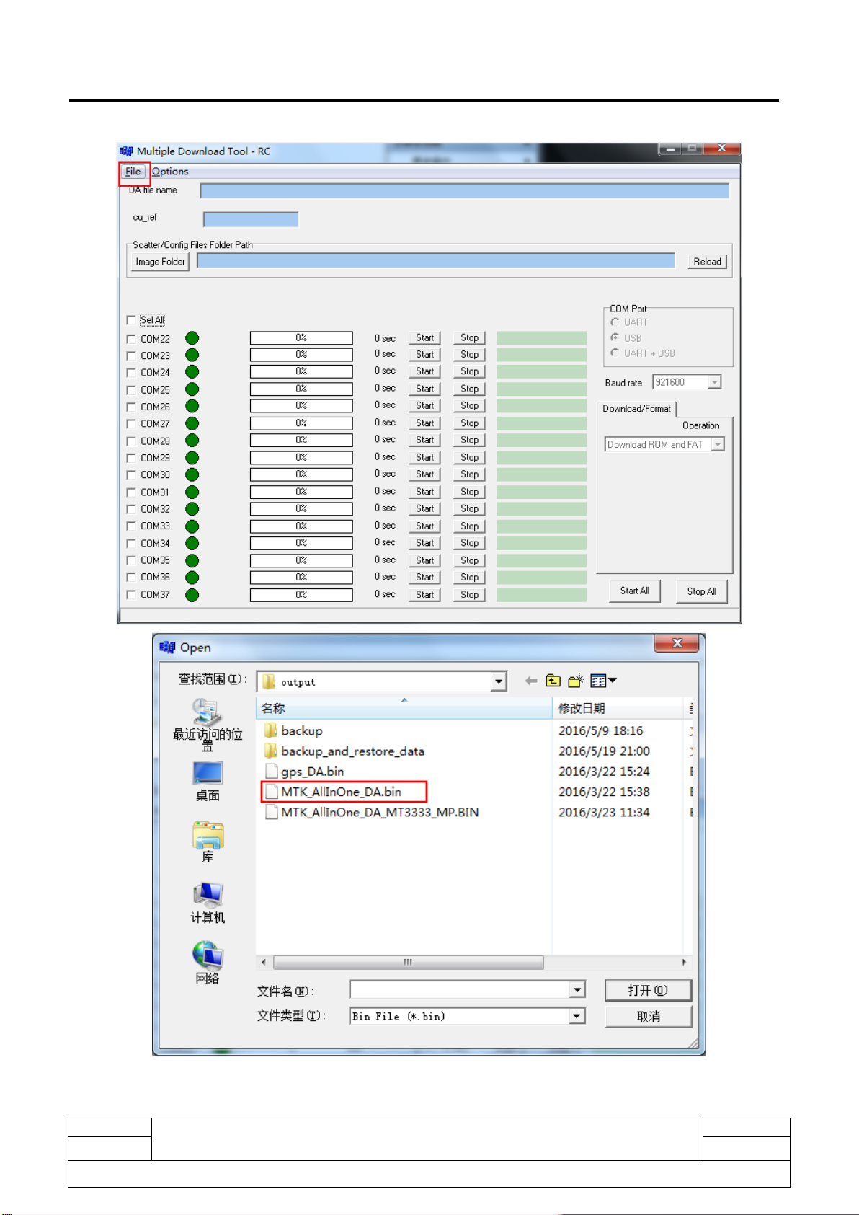
Task: Click the COM26 progress bar
Action: coord(301,406)
